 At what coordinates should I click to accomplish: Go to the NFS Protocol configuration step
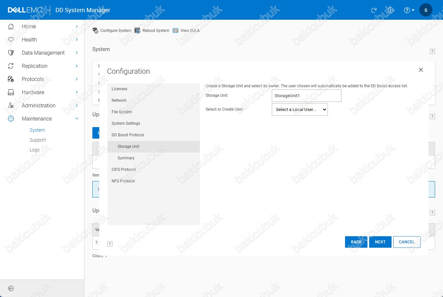pyautogui.click(x=154, y=181)
